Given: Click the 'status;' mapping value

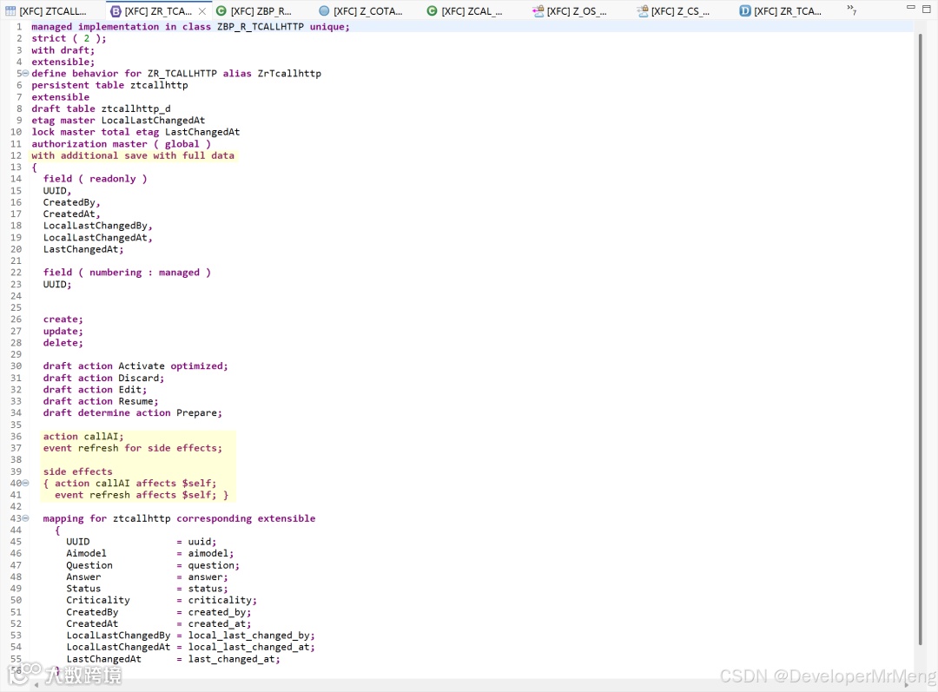Looking at the screenshot, I should click(x=208, y=589).
